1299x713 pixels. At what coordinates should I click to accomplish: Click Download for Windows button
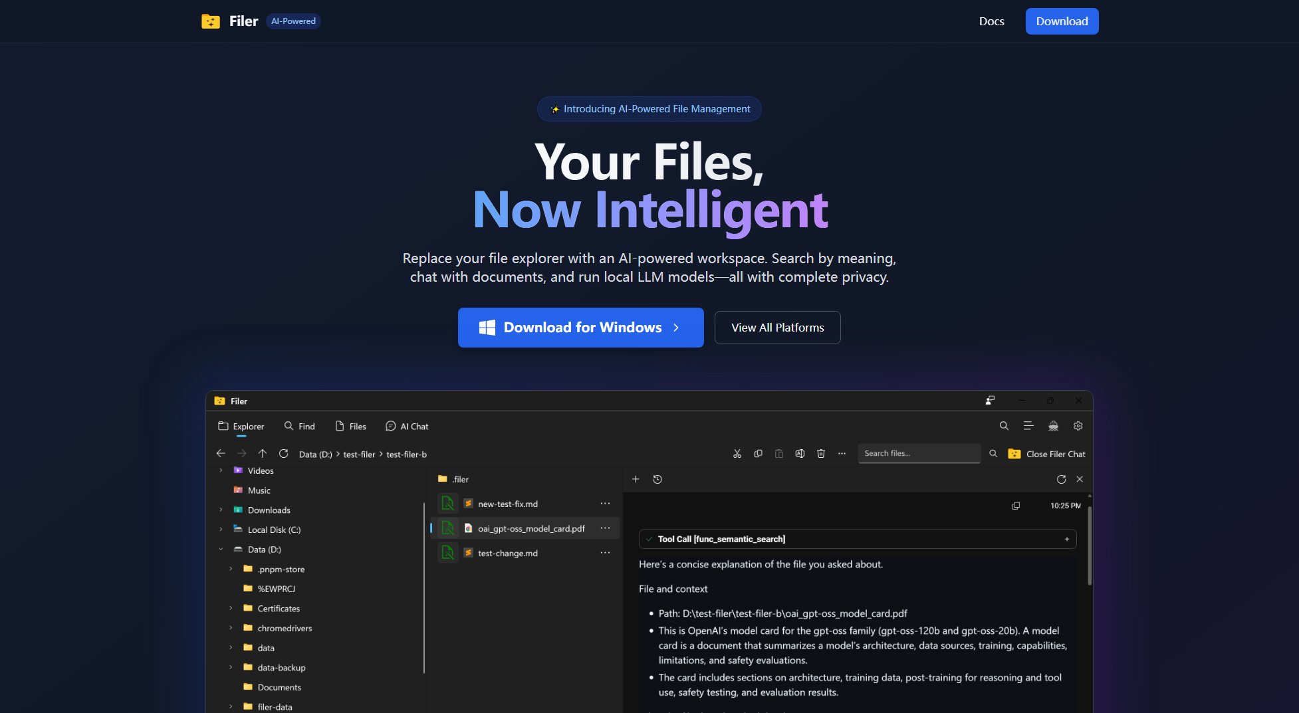coord(581,328)
